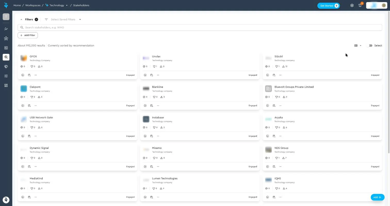Focus the Search stakeholders field
Screen dimensions: 390x206
(x=200, y=28)
